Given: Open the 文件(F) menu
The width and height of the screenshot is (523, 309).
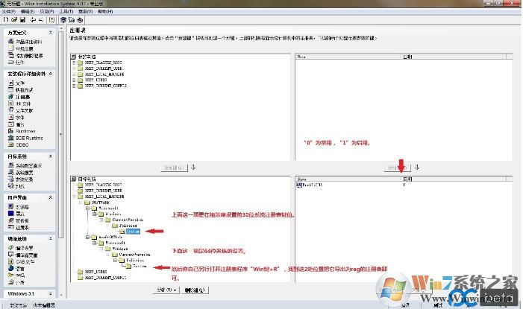Looking at the screenshot, I should (9, 11).
